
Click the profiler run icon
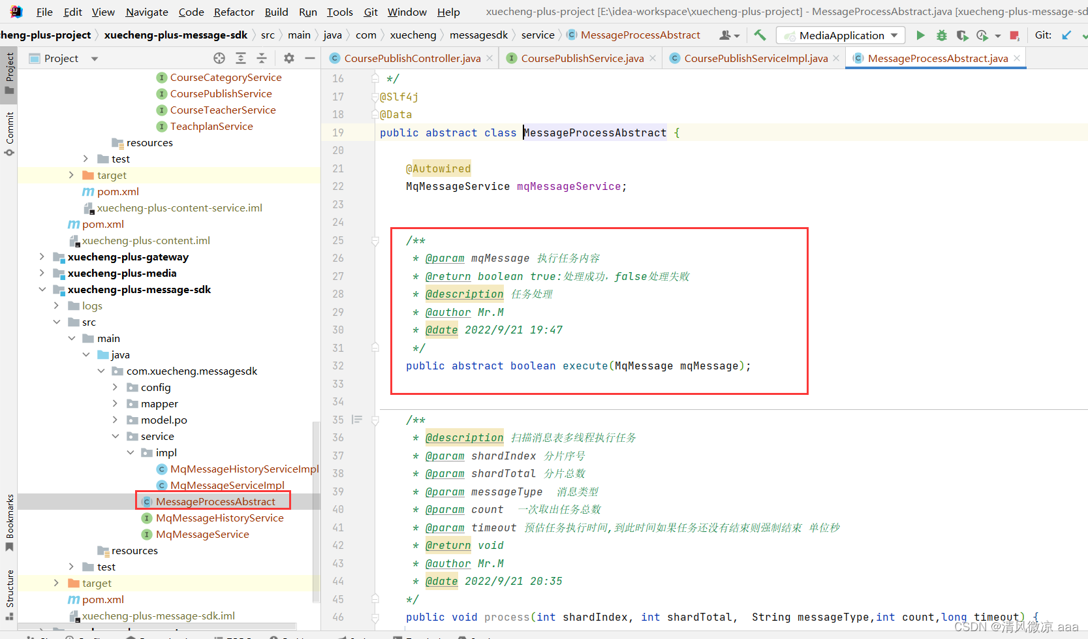point(982,35)
